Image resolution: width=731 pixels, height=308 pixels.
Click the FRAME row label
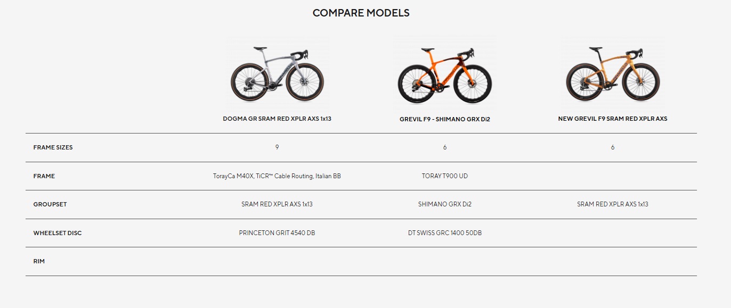click(44, 176)
